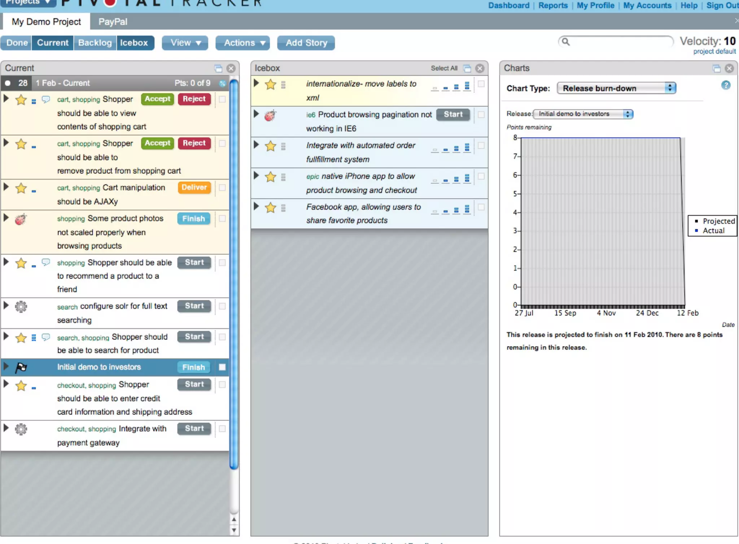Click the Add Story button
The width and height of the screenshot is (739, 544).
pyautogui.click(x=306, y=43)
